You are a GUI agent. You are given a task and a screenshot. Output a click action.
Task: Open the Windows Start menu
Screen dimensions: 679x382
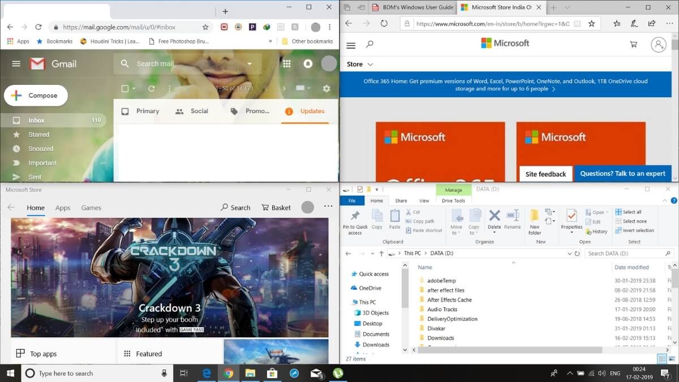[x=11, y=373]
